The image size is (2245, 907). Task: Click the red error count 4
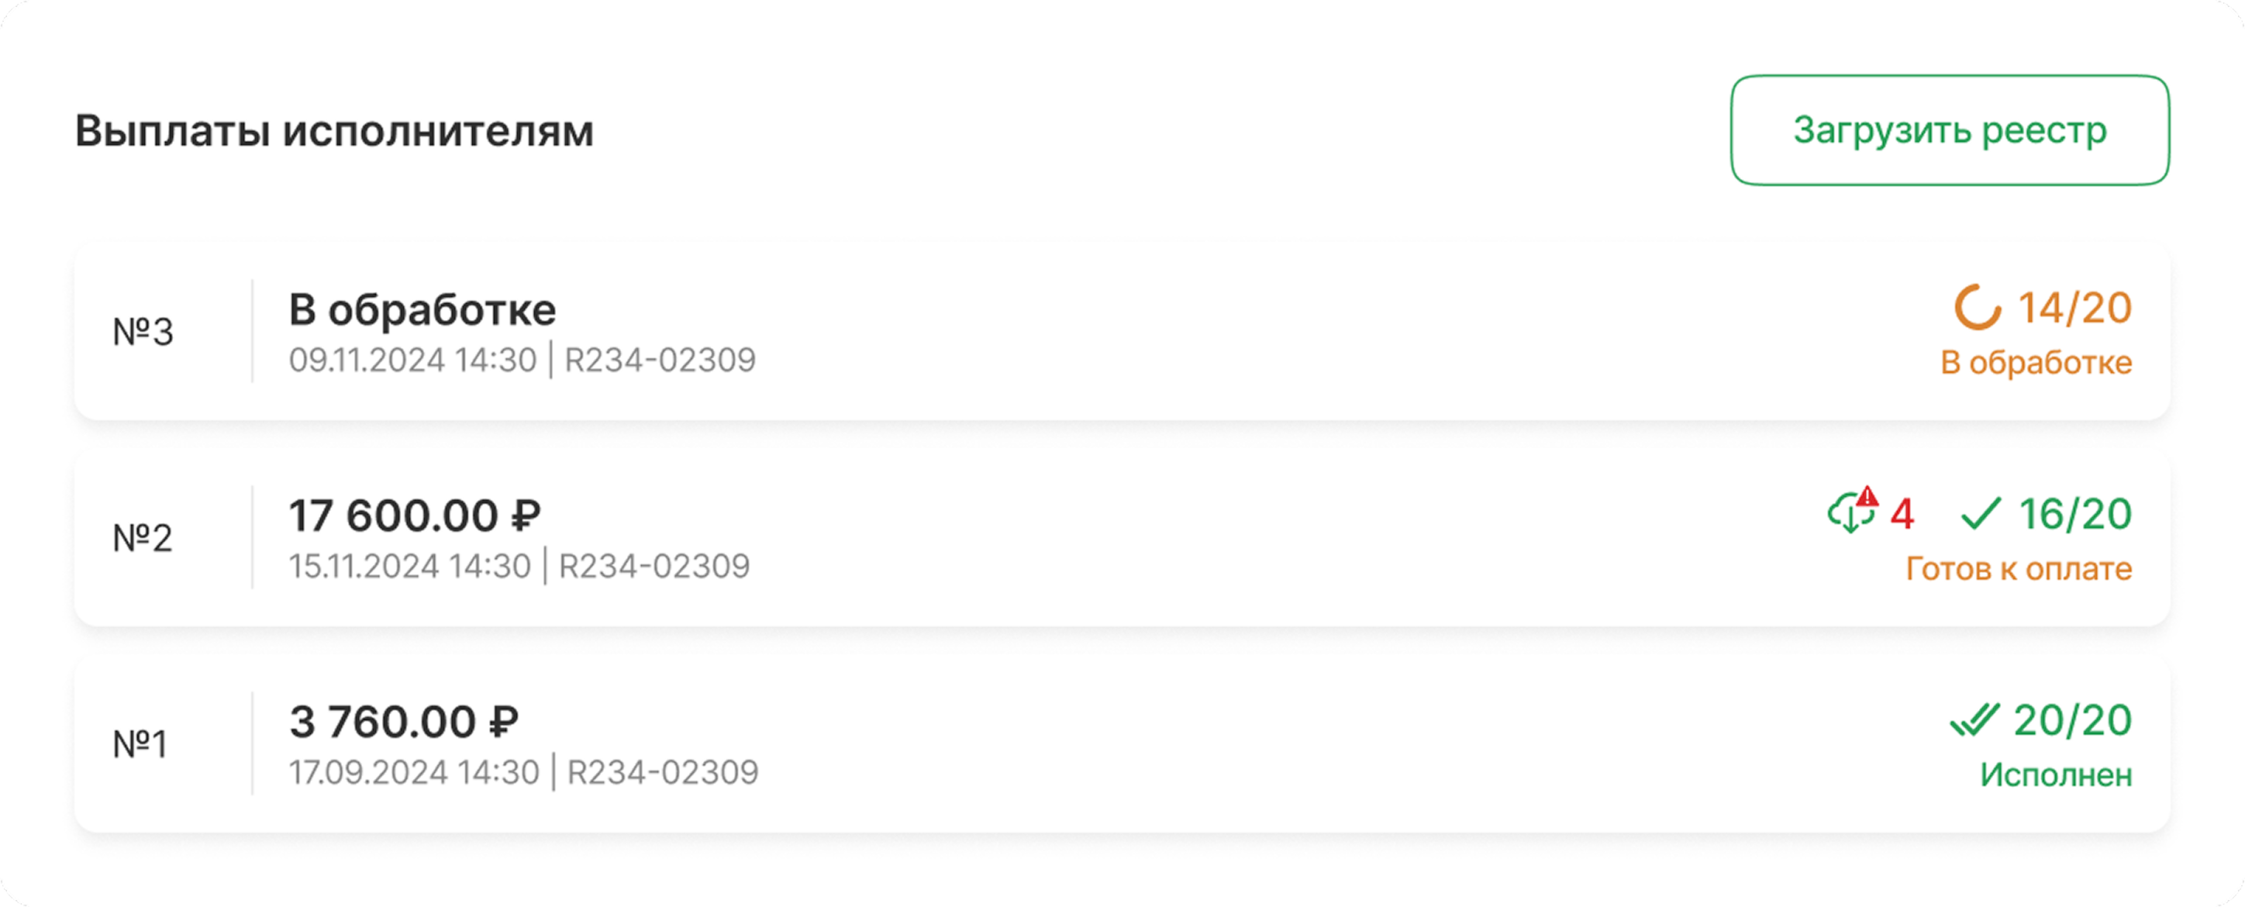click(1902, 514)
